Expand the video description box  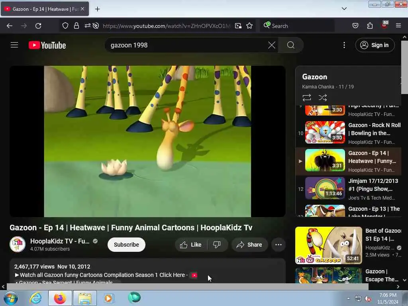click(x=147, y=271)
